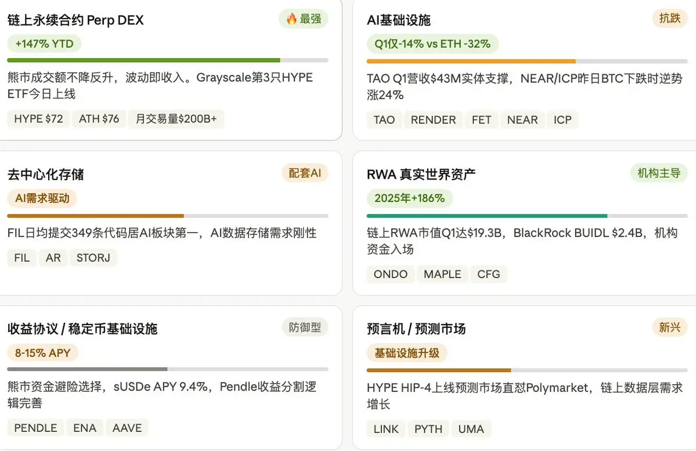Select the RENDER token tag
The height and width of the screenshot is (451, 696).
tap(433, 120)
